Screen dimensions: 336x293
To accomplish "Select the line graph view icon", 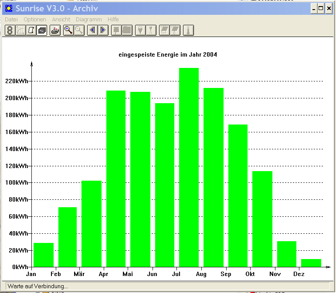I will [20, 30].
